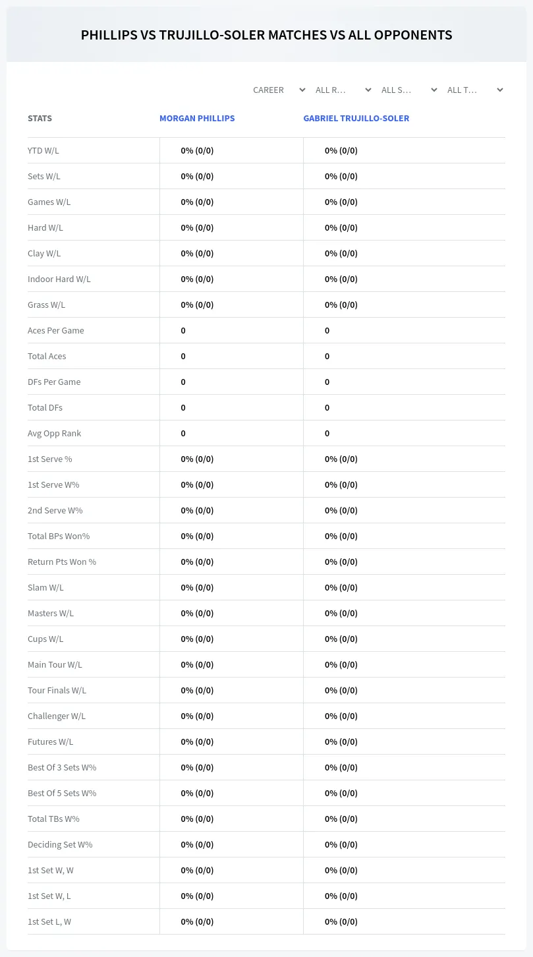Viewport: 533px width, 957px height.
Task: Click the STATS column header
Action: (x=40, y=119)
